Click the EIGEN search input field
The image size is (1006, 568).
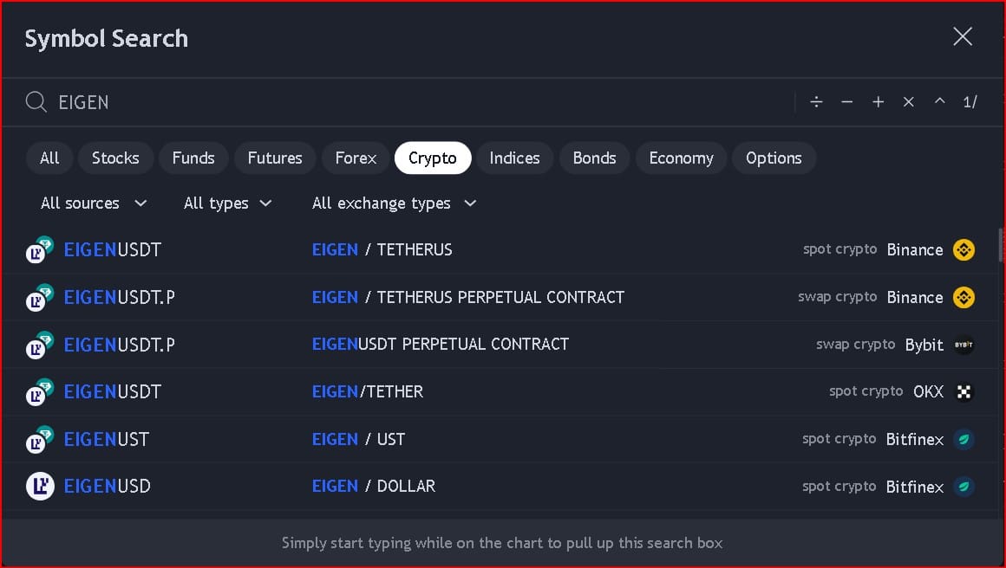pos(416,102)
